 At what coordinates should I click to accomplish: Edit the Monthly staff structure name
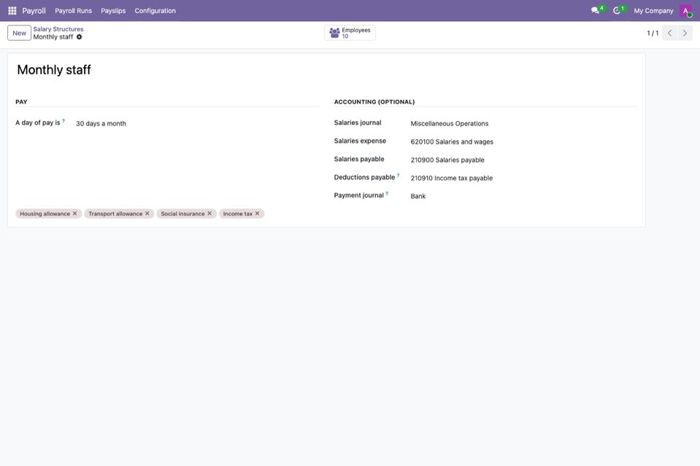pyautogui.click(x=326, y=70)
